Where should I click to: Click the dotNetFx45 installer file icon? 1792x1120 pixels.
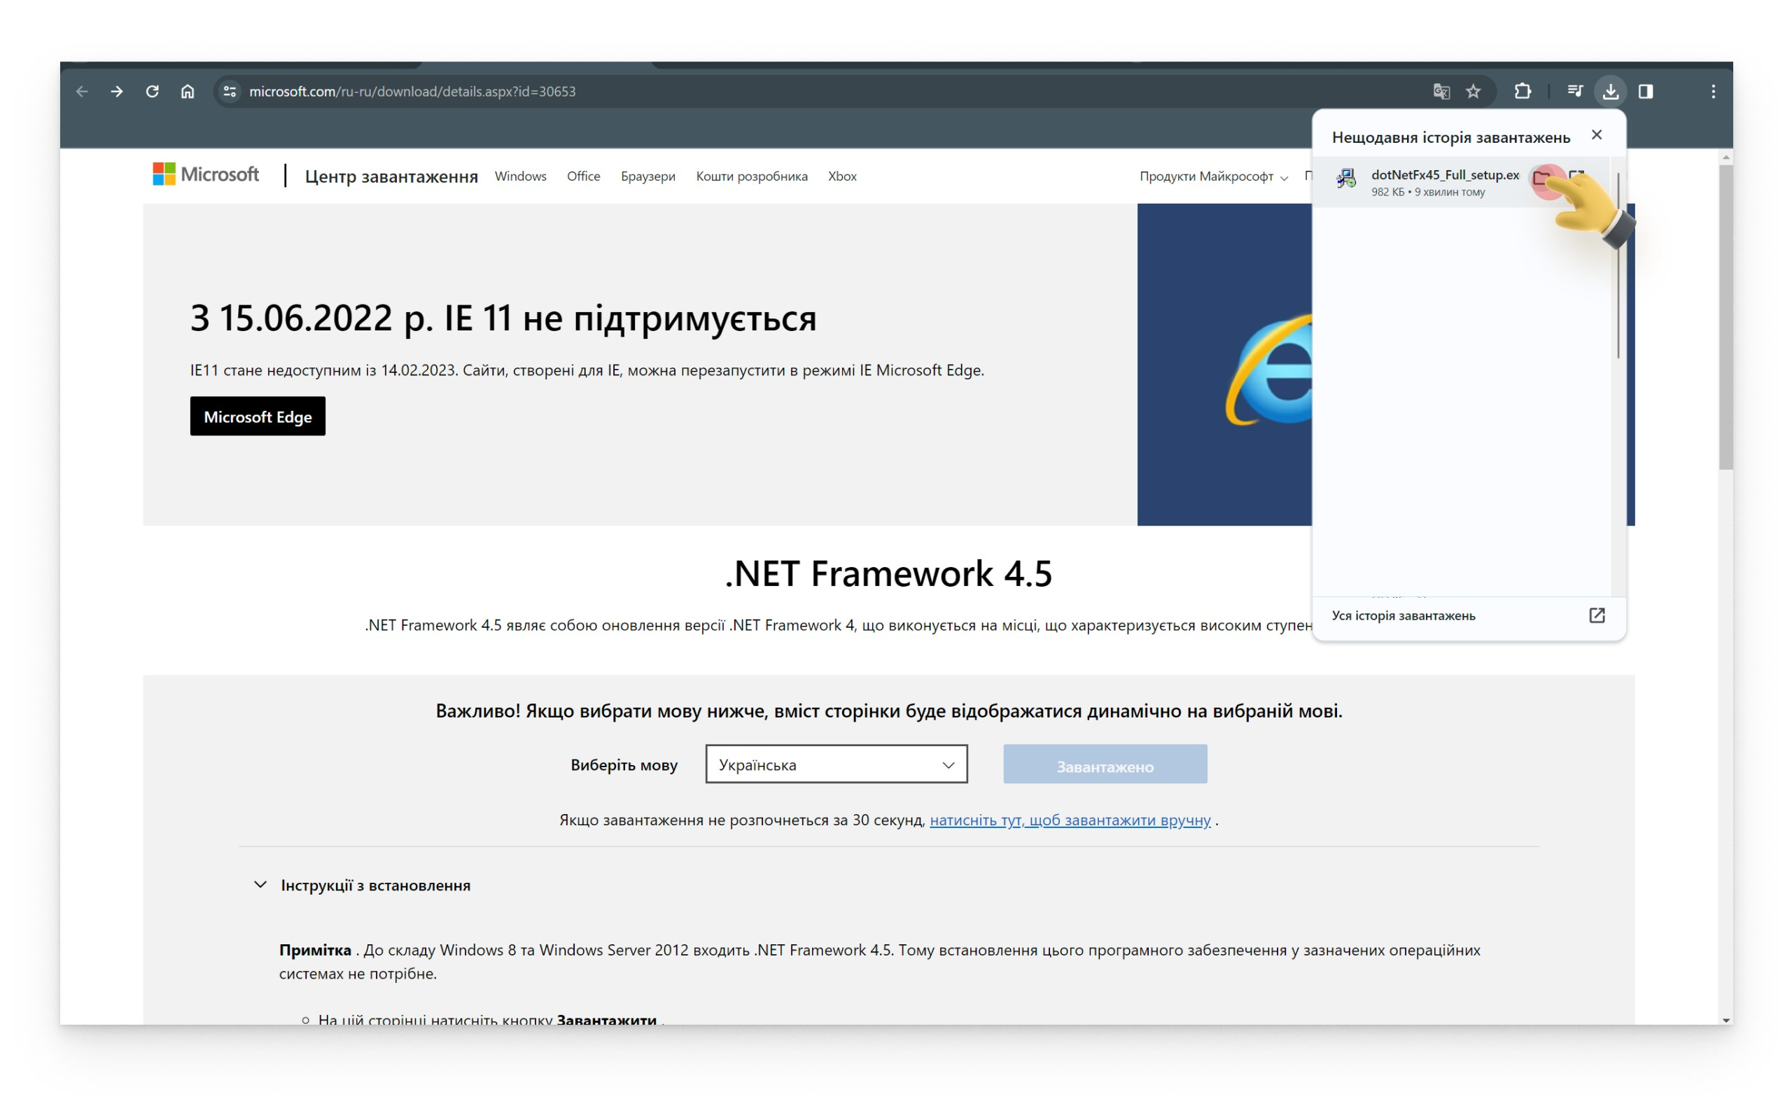coord(1345,178)
